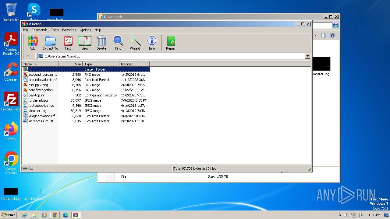Launch the Wizard wand icon
This screenshot has height=219, width=390.
click(x=135, y=43)
